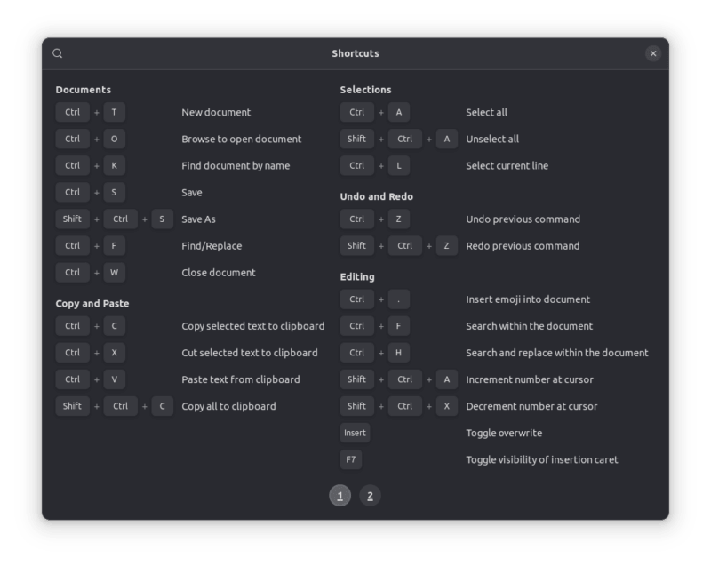The width and height of the screenshot is (711, 566).
Task: Click the T keycap for New document
Action: click(115, 112)
